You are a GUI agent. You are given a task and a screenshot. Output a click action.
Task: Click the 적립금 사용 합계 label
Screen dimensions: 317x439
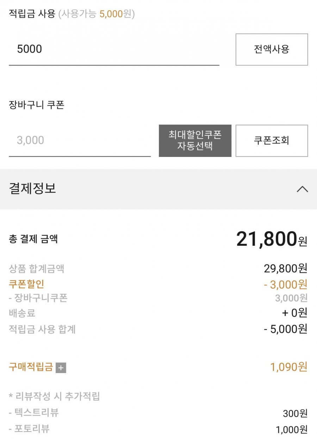(42, 329)
